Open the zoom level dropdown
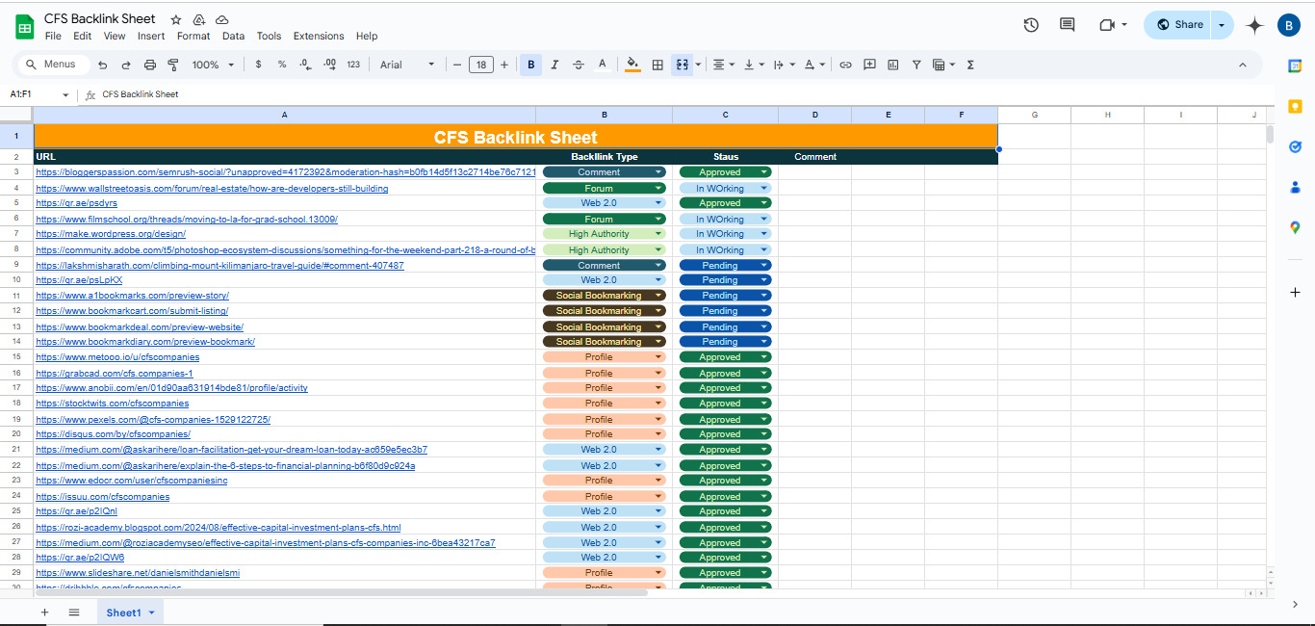The width and height of the screenshot is (1315, 626). pos(213,65)
